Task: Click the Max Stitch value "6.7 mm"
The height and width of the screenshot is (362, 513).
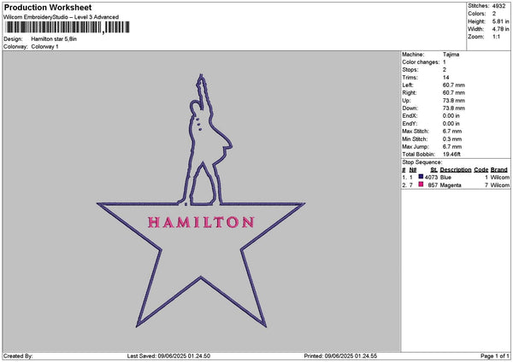Action: pyautogui.click(x=452, y=131)
